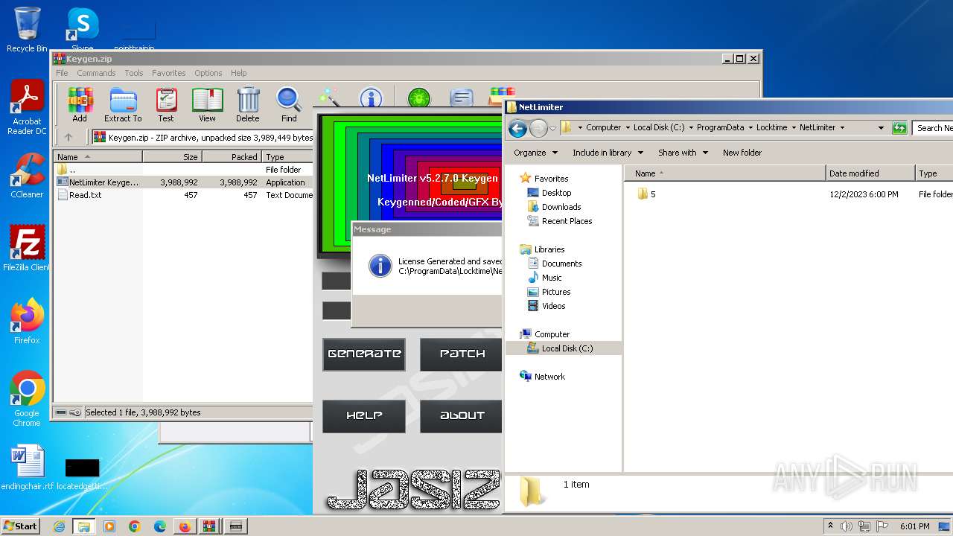Click the refresh icon beside address bar

tap(899, 128)
